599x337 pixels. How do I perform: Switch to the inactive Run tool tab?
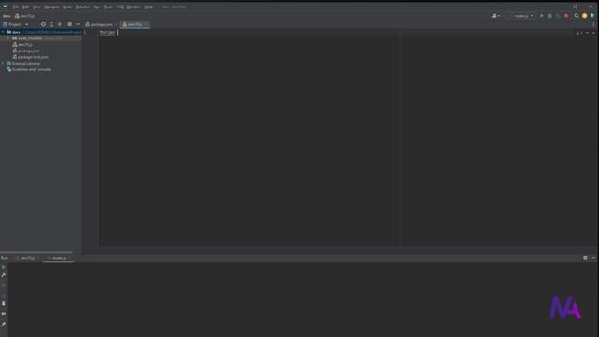[x=27, y=258]
